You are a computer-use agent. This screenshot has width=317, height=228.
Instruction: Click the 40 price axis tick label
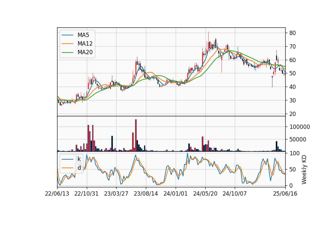293,87
